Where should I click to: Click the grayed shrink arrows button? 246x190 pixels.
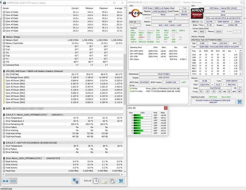(13, 181)
